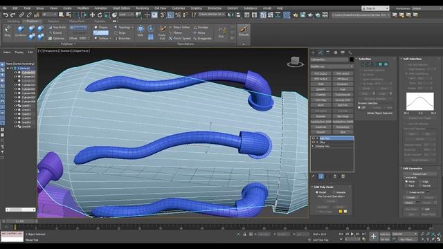Open the Modifier List dropdown
Image resolution: width=443 pixels, height=249 pixels.
click(332, 66)
